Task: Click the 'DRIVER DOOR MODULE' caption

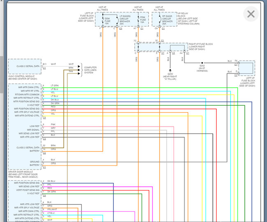Action: pos(23,174)
